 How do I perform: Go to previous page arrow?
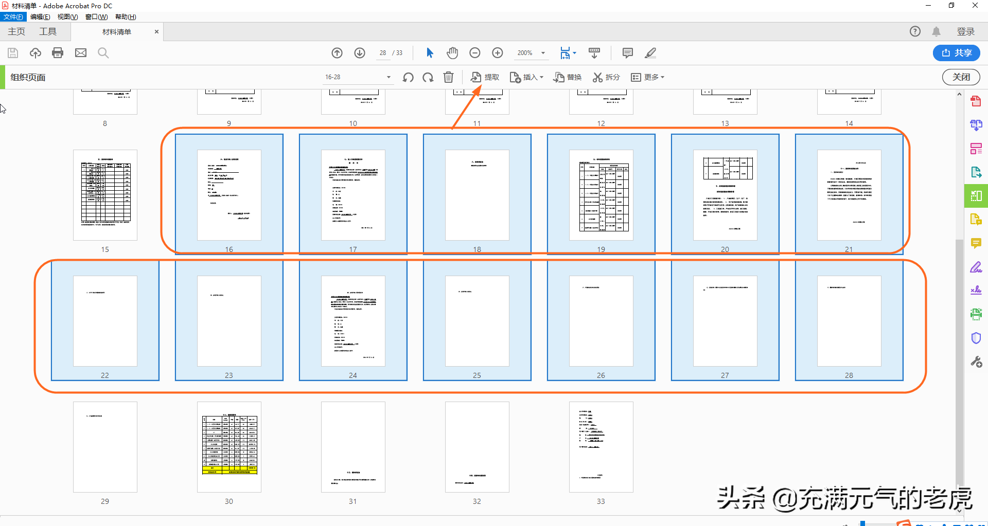[x=337, y=53]
